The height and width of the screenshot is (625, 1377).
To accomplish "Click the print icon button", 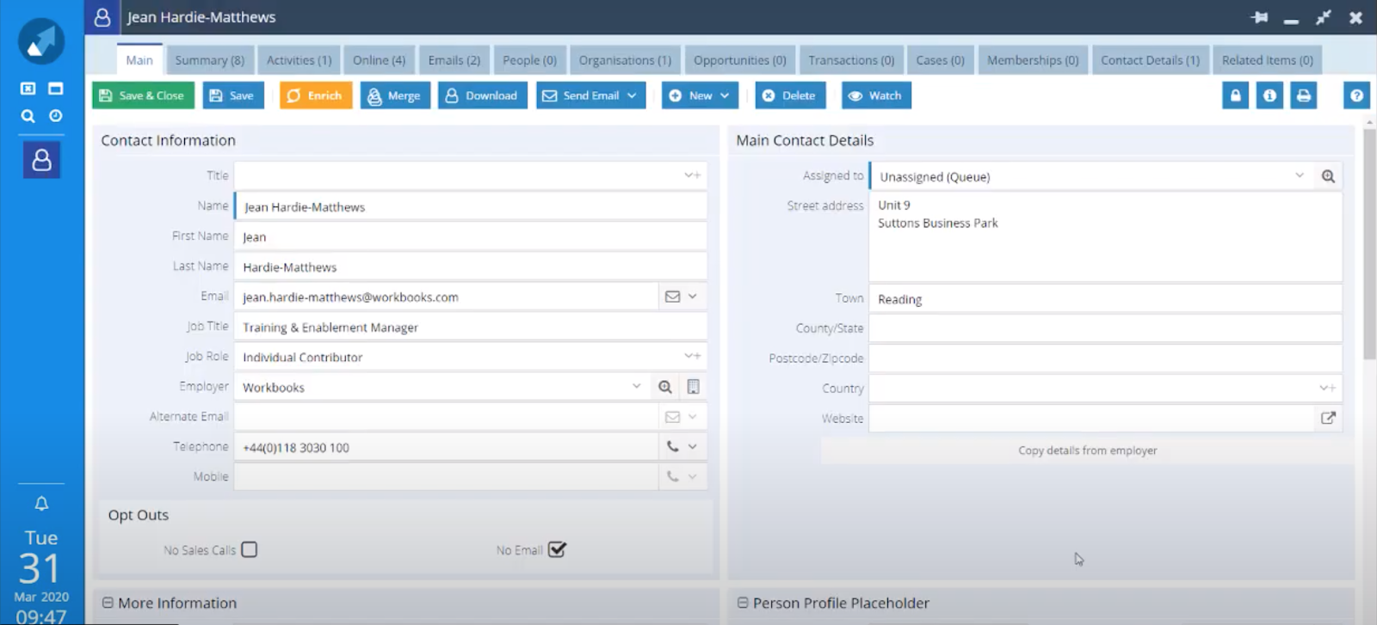I will point(1304,95).
